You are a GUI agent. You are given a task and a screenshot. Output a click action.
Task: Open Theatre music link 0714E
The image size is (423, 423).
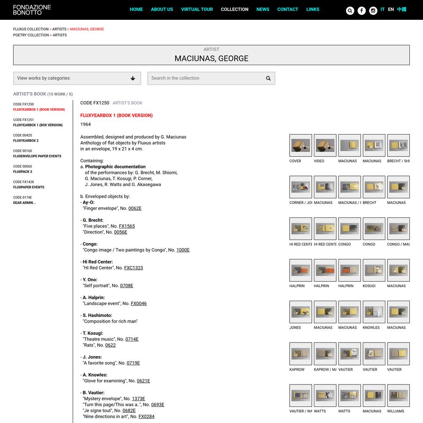[132, 339]
